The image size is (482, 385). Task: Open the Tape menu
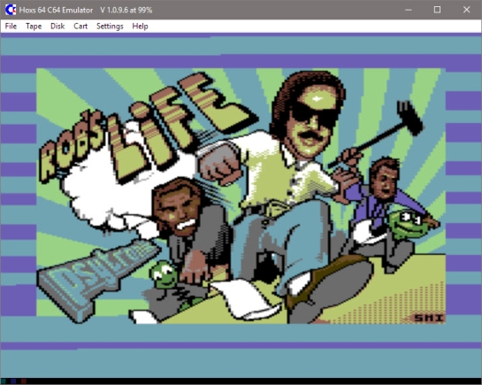(x=34, y=27)
